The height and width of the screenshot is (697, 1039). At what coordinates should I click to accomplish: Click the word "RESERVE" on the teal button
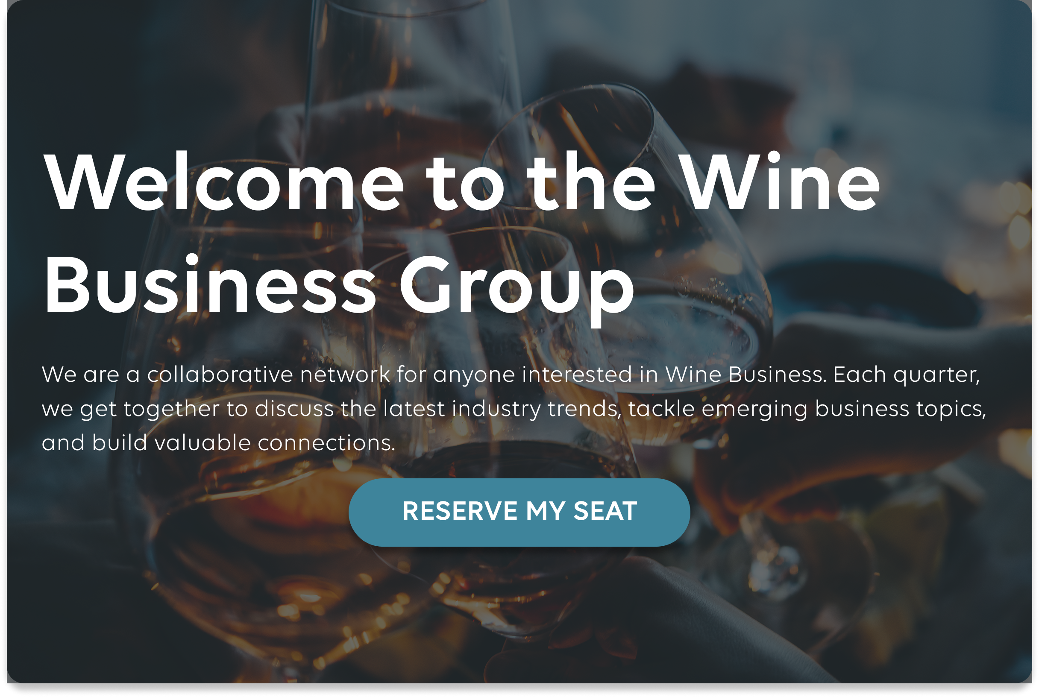pos(460,511)
